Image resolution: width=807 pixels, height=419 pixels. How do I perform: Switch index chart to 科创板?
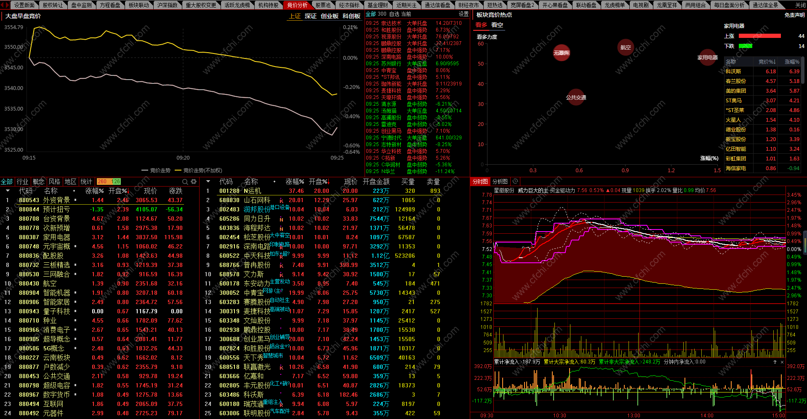(x=352, y=16)
